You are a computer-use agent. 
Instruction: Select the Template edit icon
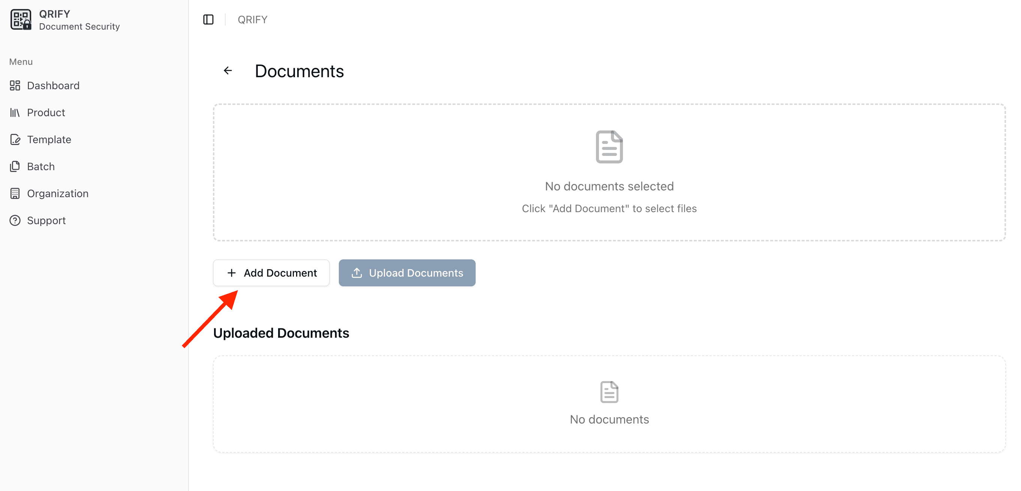(x=15, y=139)
